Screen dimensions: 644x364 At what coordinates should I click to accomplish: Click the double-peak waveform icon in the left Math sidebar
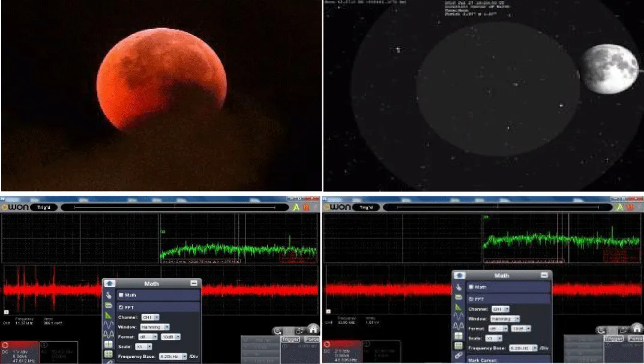109,335
